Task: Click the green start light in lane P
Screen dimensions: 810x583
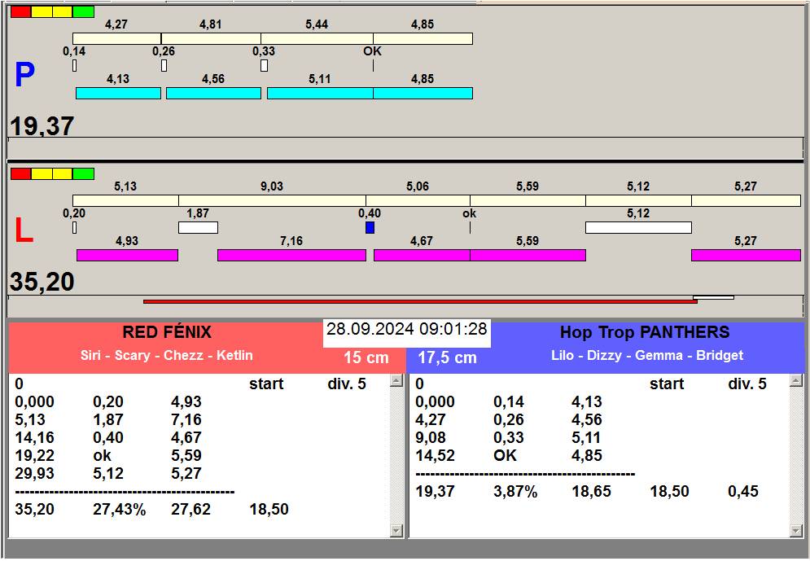Action: pos(83,12)
